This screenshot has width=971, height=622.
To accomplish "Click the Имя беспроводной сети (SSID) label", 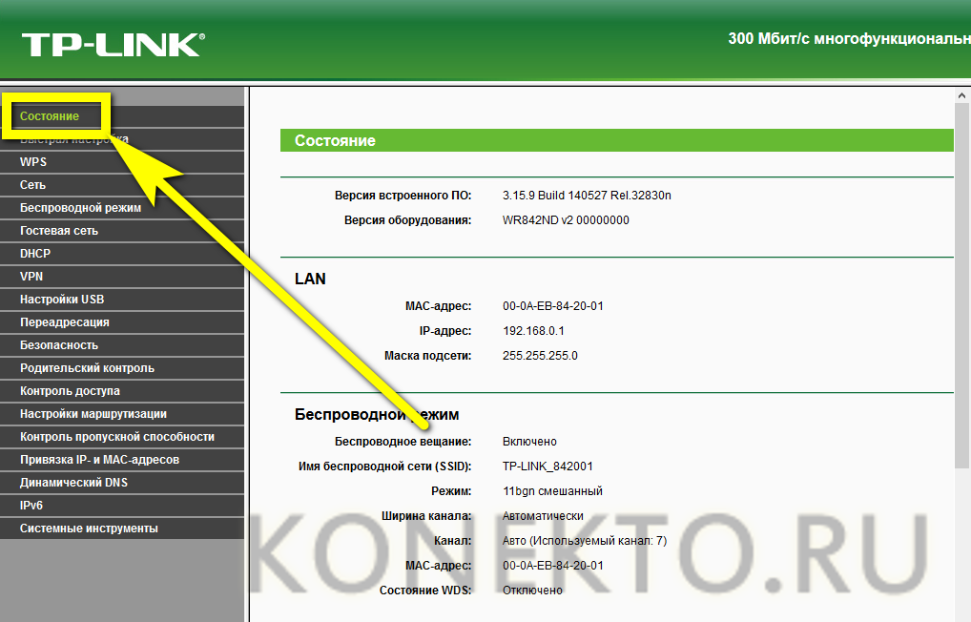I will [384, 466].
